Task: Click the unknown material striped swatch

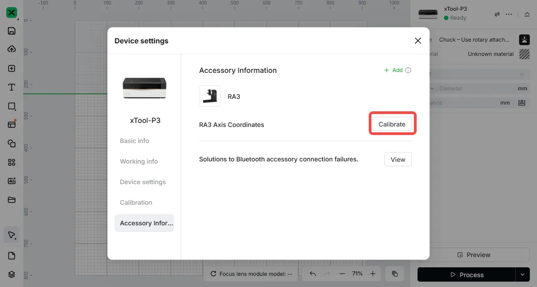Action: [524, 54]
